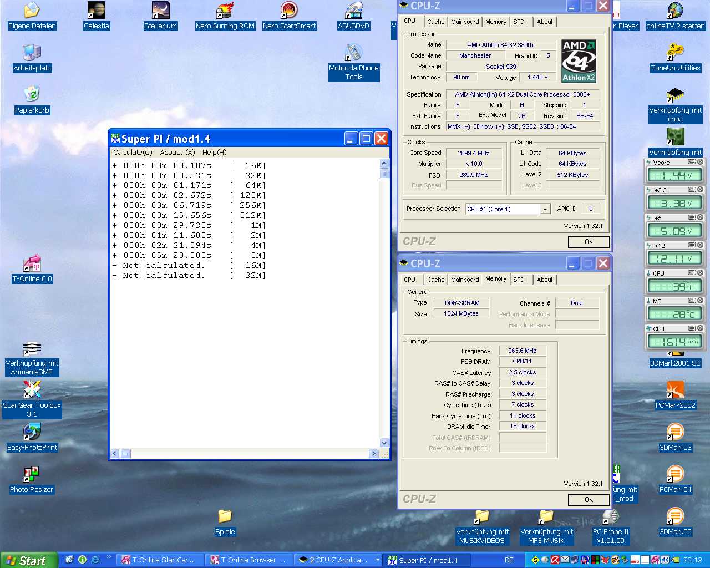Switch to T-Online Browser taskbar button

click(248, 560)
